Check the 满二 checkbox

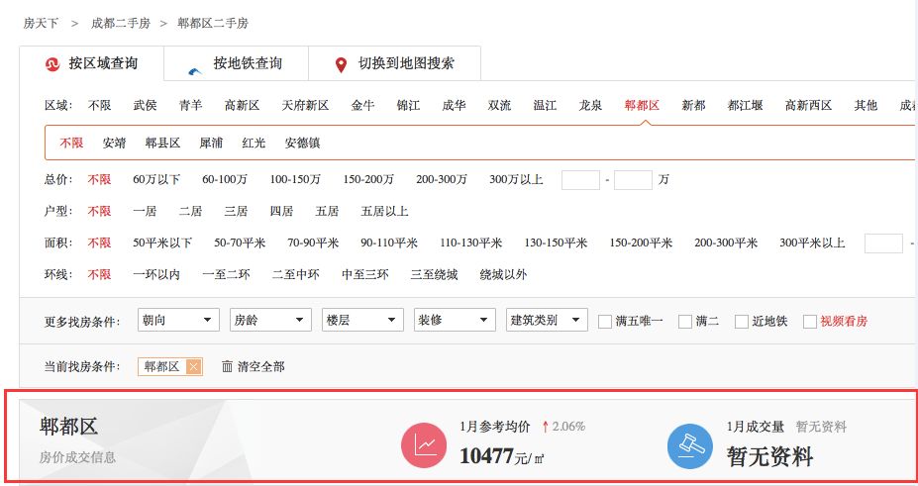pyautogui.click(x=685, y=321)
